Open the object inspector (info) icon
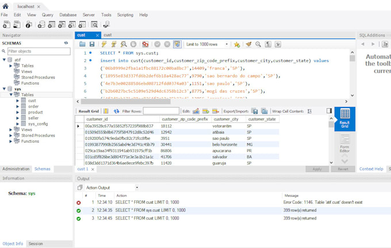This screenshot has width=391, height=248. pos(28,24)
